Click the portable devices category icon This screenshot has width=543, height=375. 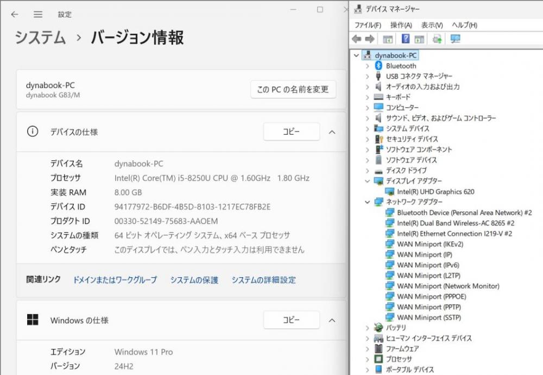(x=378, y=370)
